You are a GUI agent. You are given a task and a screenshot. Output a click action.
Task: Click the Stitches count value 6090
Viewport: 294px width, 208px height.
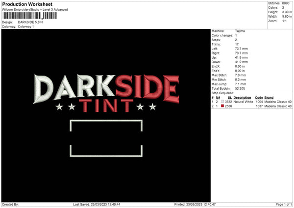tap(286, 3)
